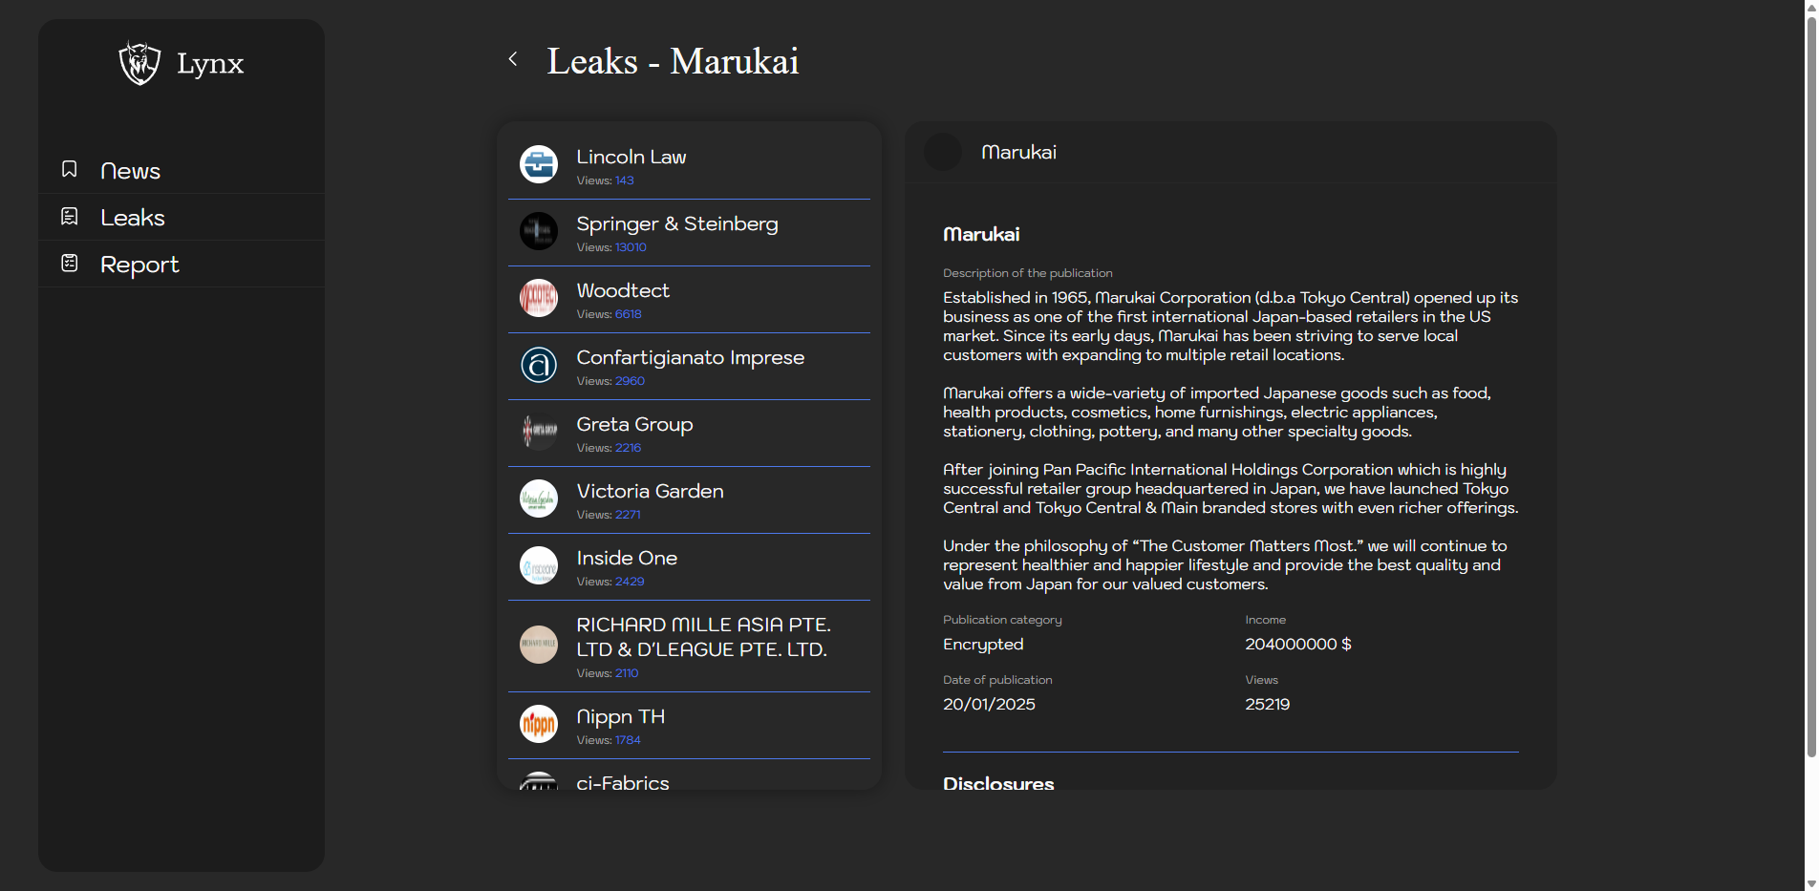Open the News menu item
The image size is (1819, 891).
coord(130,171)
